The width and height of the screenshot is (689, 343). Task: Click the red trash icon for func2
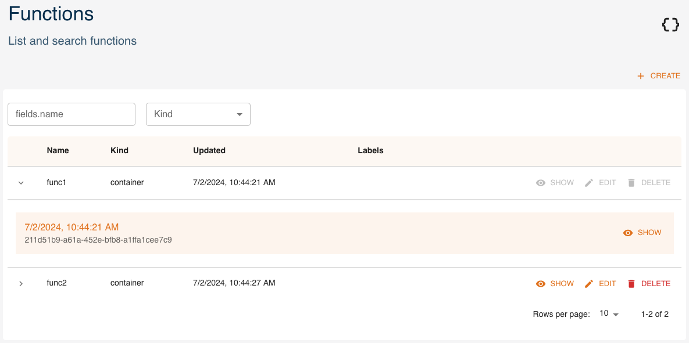click(x=631, y=284)
